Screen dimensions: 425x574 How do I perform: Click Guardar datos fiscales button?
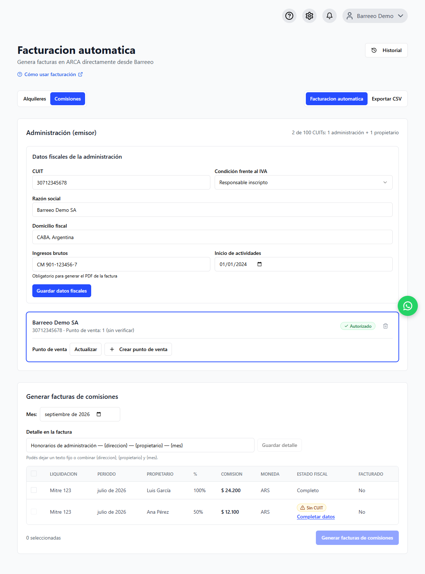62,291
